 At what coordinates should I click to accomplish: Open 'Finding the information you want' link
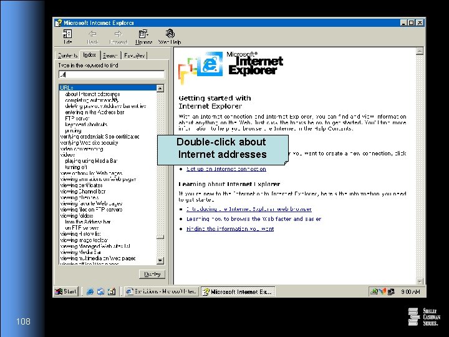(x=230, y=229)
